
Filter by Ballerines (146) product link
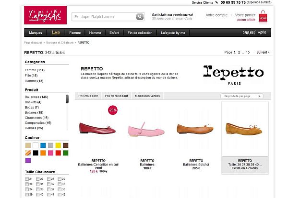(x=36, y=97)
